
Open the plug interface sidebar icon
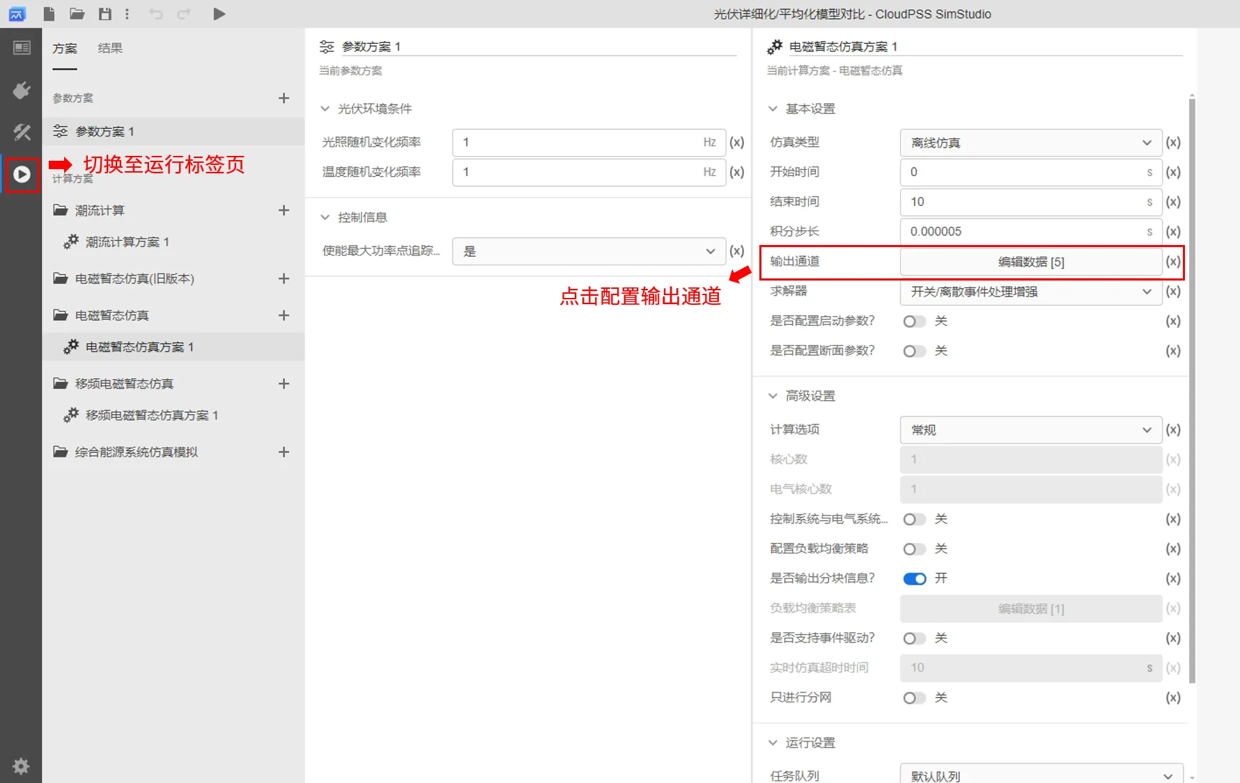22,90
